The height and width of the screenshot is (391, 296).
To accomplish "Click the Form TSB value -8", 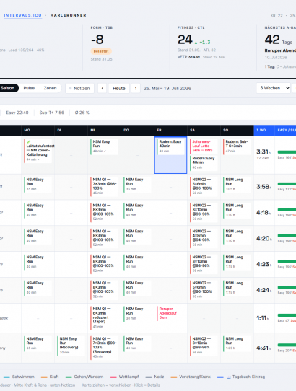I will point(97,40).
